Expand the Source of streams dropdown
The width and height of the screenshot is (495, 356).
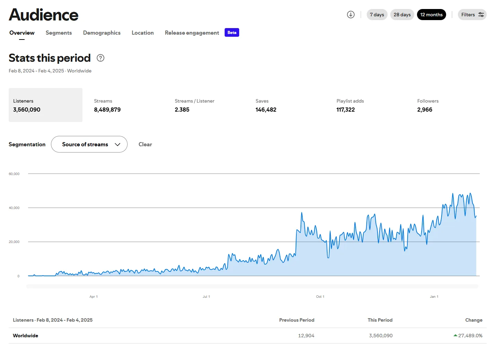pos(89,144)
